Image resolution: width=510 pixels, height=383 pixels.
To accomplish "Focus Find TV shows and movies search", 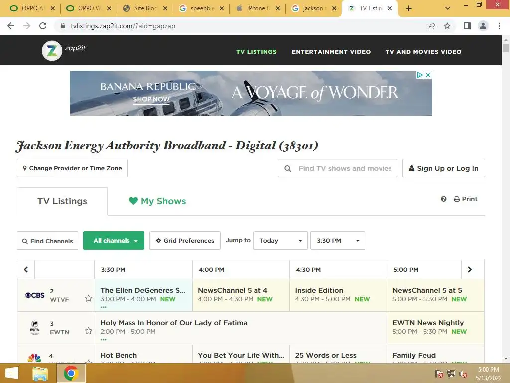I will click(338, 168).
